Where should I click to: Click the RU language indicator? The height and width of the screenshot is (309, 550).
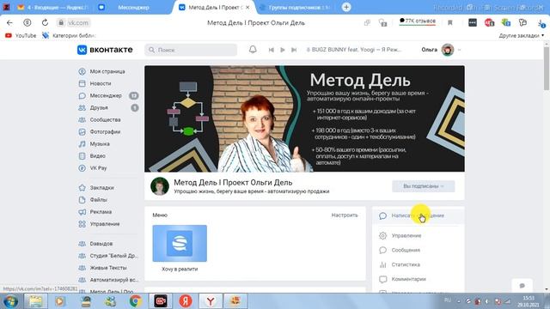(448, 300)
